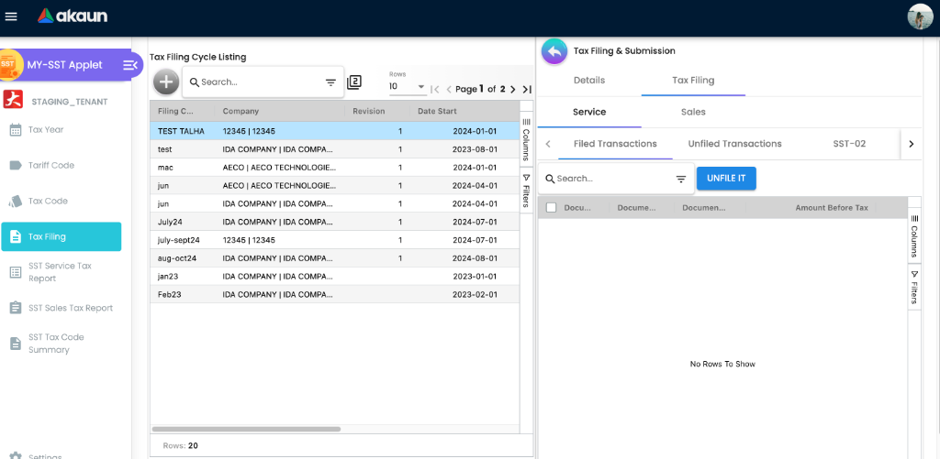Click the UNFILE IT button
Screen dimensions: 940x459
point(726,179)
